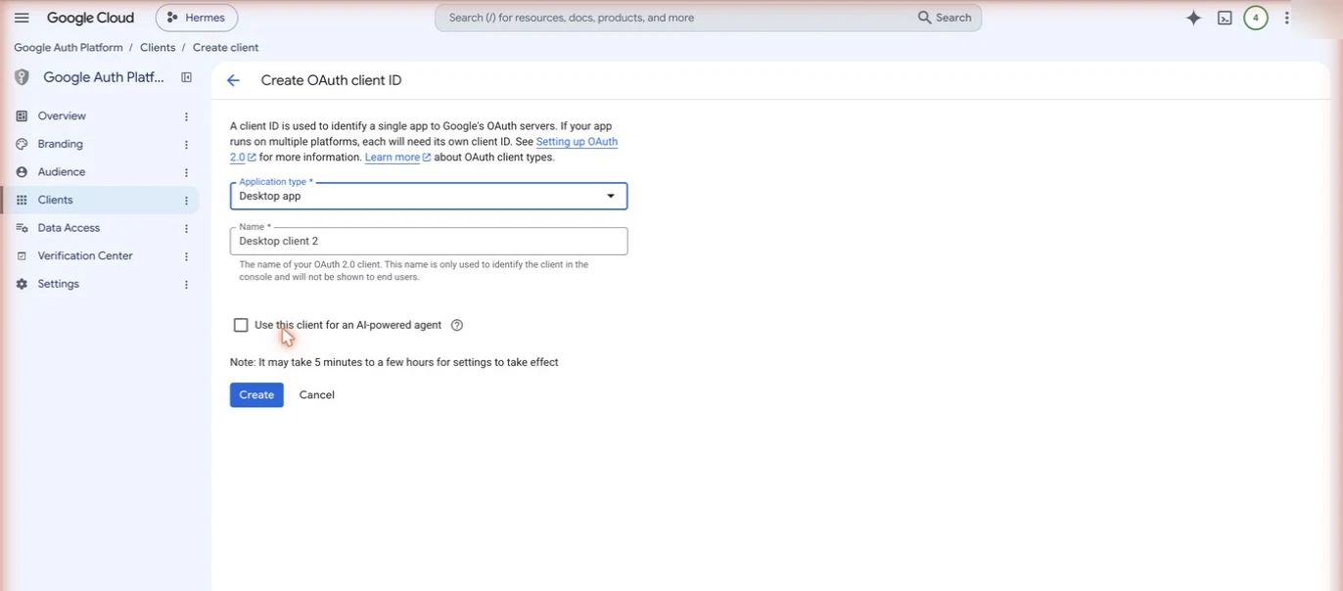
Task: Click the magnifier Search button in search bar
Action: point(945,18)
